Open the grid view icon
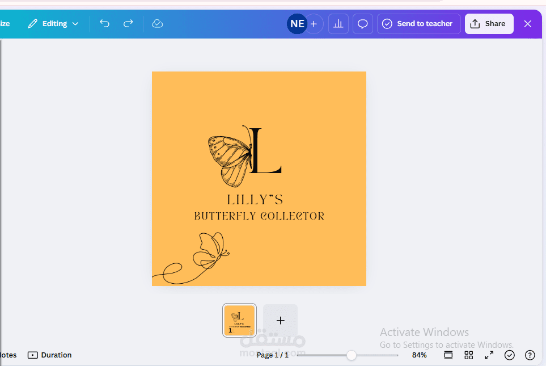Viewport: 546px width, 366px height. tap(469, 355)
